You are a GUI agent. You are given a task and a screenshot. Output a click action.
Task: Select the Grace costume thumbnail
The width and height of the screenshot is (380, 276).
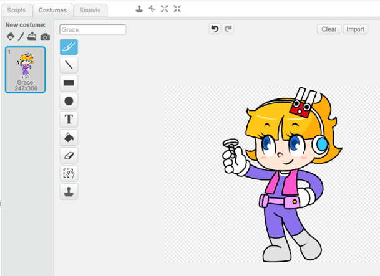click(x=25, y=69)
